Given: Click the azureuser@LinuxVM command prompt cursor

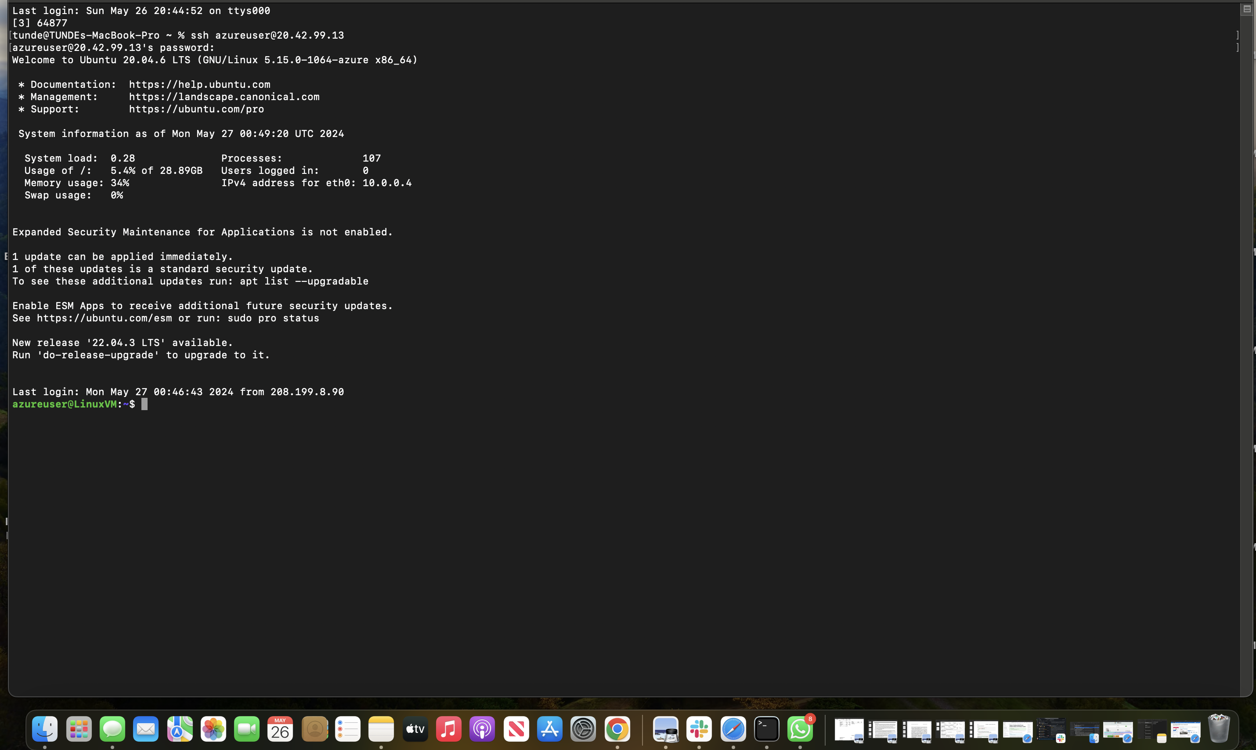Looking at the screenshot, I should (144, 404).
